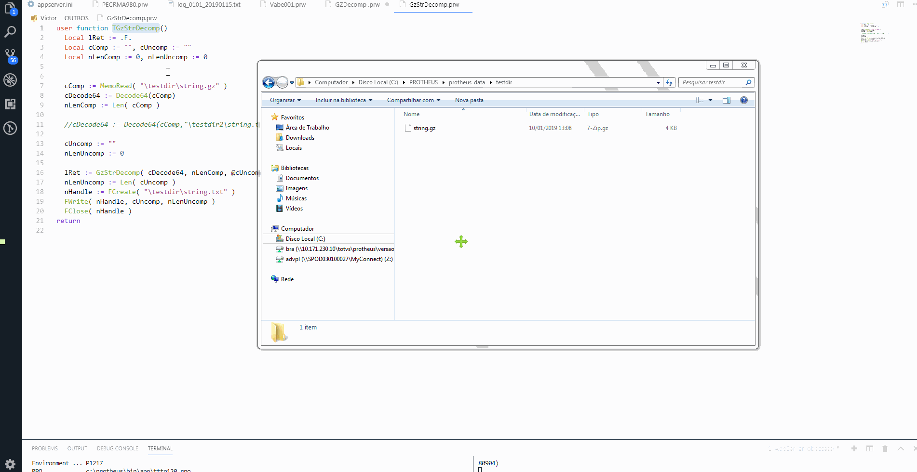Click the Rede network icon in navigation pane
Viewport: 917px width, 472px height.
click(x=275, y=279)
